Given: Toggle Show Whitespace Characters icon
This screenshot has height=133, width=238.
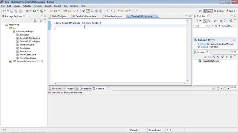Looking at the screenshot, I should coord(101,11).
